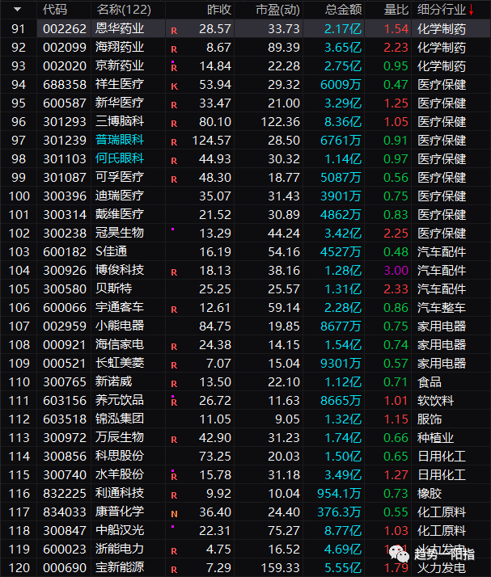Image resolution: width=491 pixels, height=577 pixels.
Task: Click the pink dot marker beside 冠昊生物
Action: point(173,230)
